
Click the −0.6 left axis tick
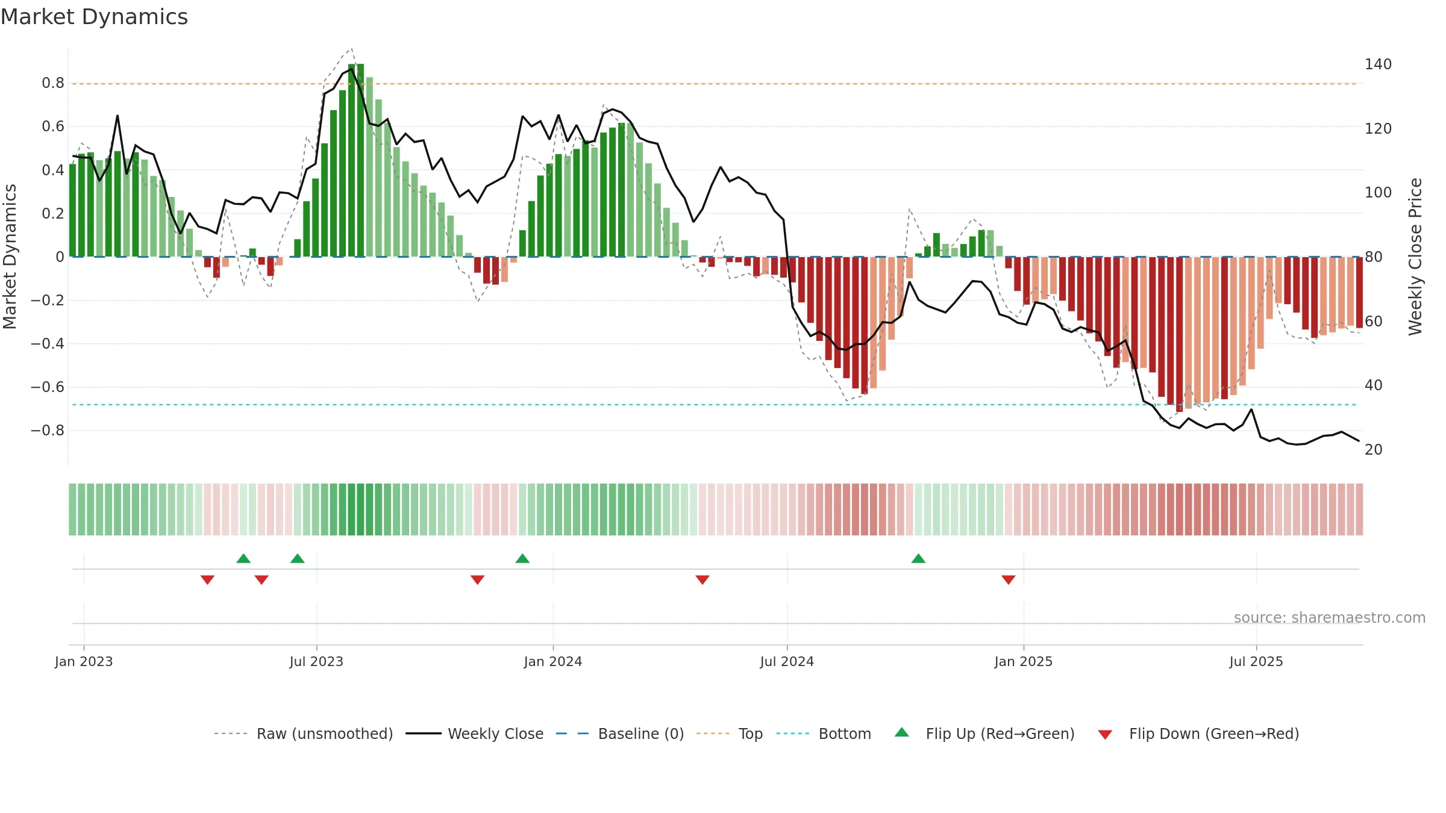tap(48, 387)
